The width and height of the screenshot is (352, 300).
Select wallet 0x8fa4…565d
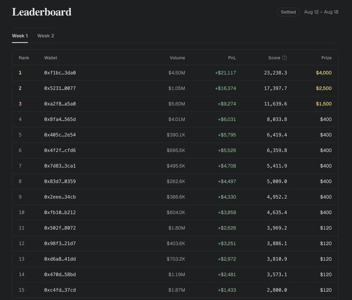[x=60, y=119]
